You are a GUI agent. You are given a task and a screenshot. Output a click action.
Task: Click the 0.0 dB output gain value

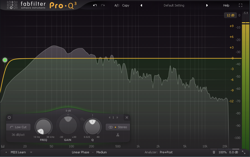click(234, 152)
